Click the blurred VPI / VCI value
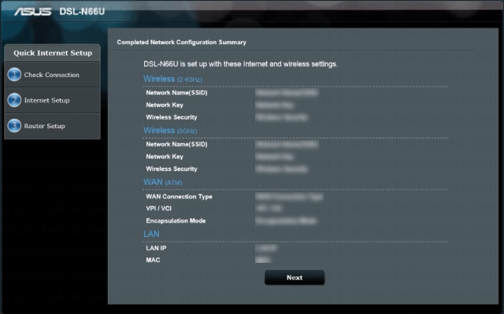Screen dimensions: 504x314 pyautogui.click(x=269, y=209)
